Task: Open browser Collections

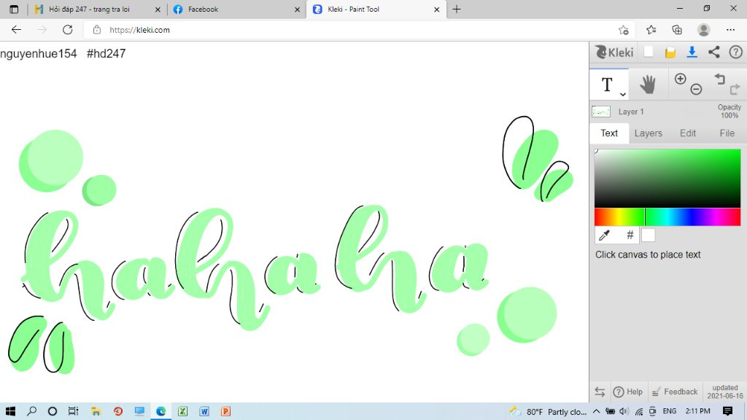Action: point(677,30)
